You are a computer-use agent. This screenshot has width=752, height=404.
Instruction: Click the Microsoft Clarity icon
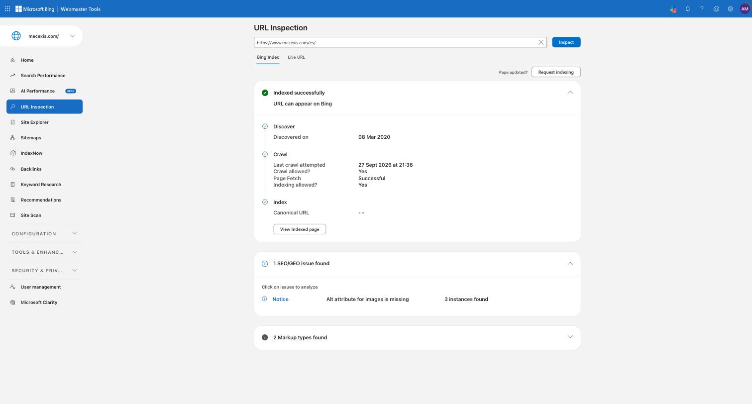(12, 303)
